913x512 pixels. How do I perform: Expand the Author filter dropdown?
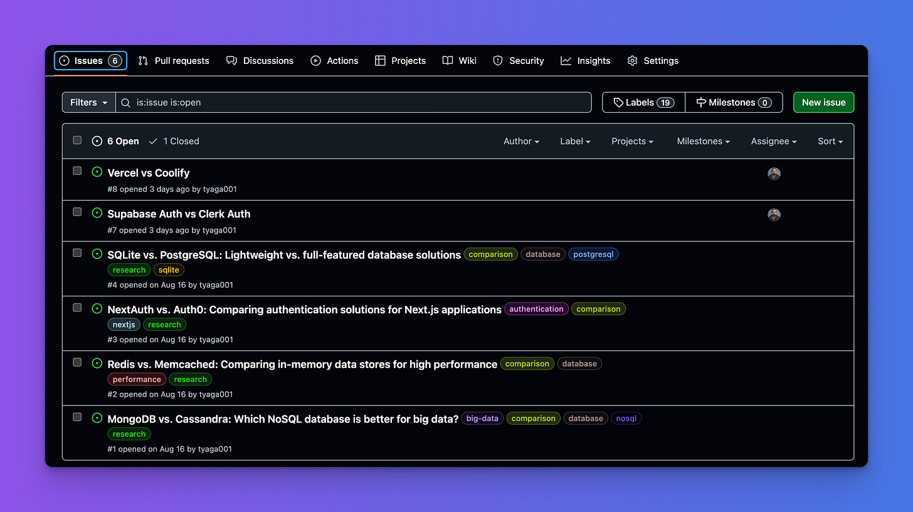[x=521, y=141]
